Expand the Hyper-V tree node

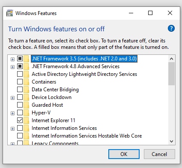pos(12,113)
